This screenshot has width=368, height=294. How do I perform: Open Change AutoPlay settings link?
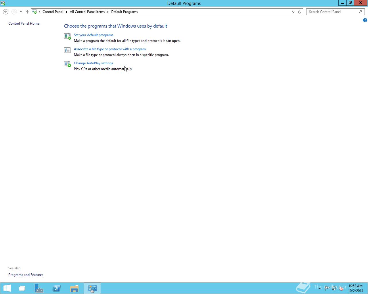93,63
